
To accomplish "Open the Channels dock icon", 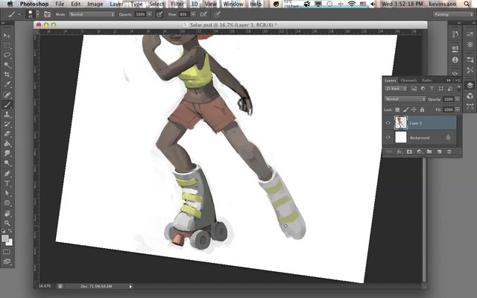I will 470,96.
